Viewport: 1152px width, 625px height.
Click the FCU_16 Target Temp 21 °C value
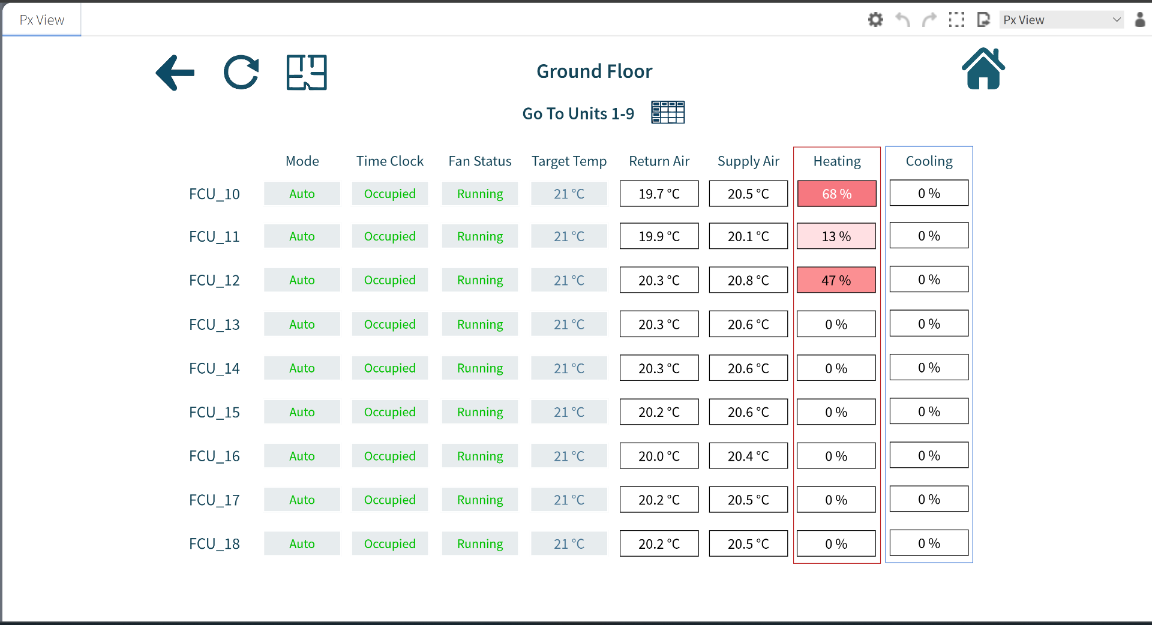[569, 456]
